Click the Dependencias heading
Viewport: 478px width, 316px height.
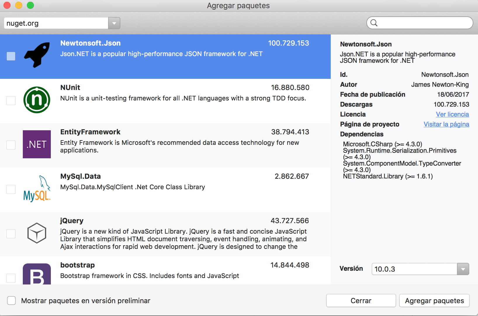tap(362, 134)
